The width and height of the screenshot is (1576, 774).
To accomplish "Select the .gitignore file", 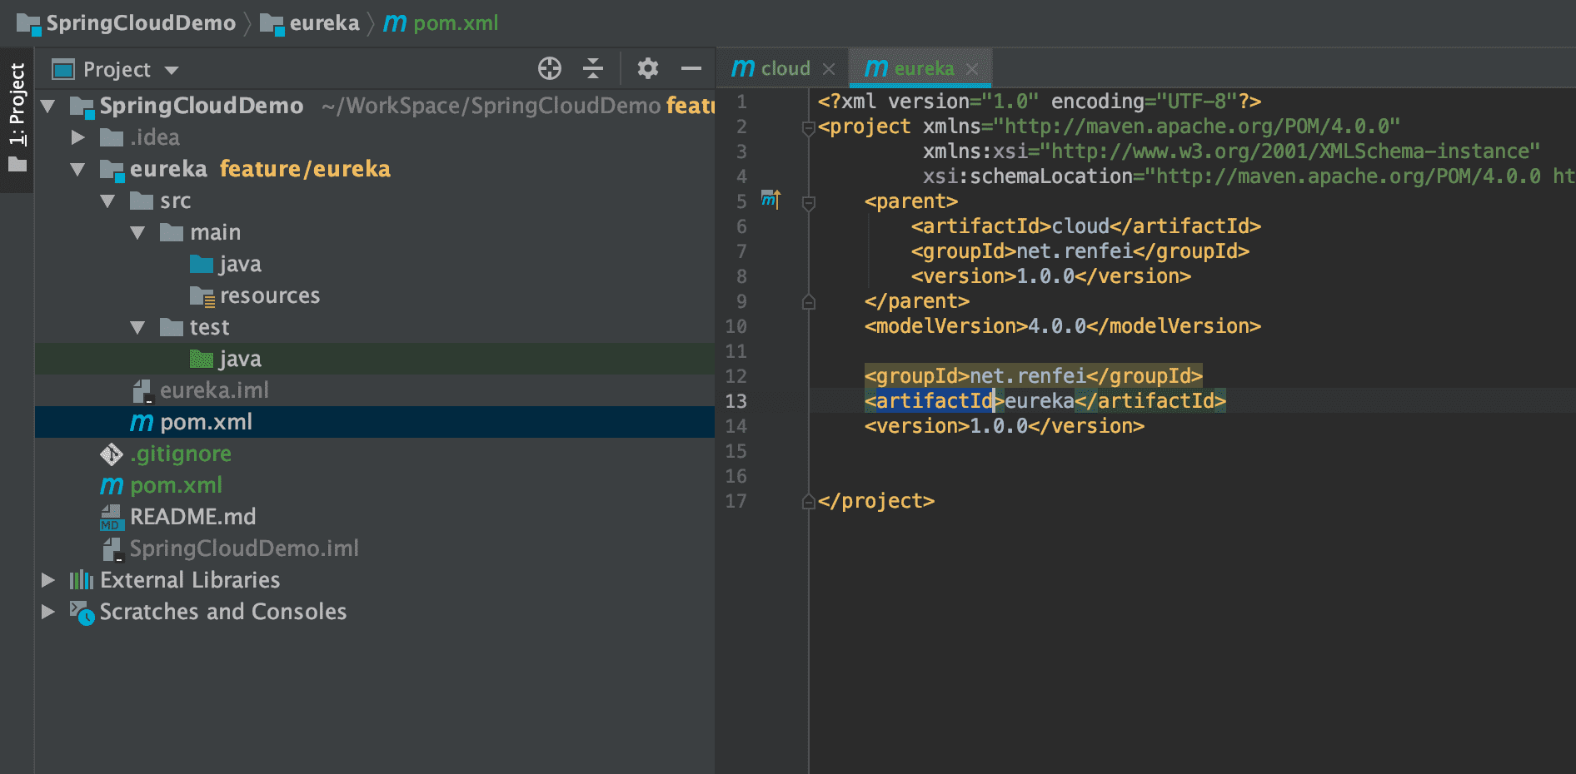I will click(x=375, y=454).
